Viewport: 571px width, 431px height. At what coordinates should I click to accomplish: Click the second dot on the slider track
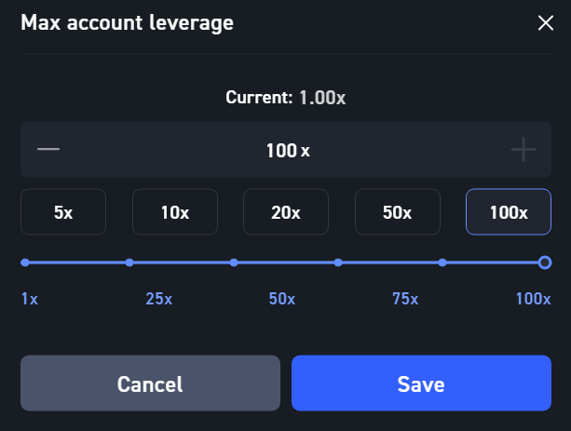tap(129, 263)
